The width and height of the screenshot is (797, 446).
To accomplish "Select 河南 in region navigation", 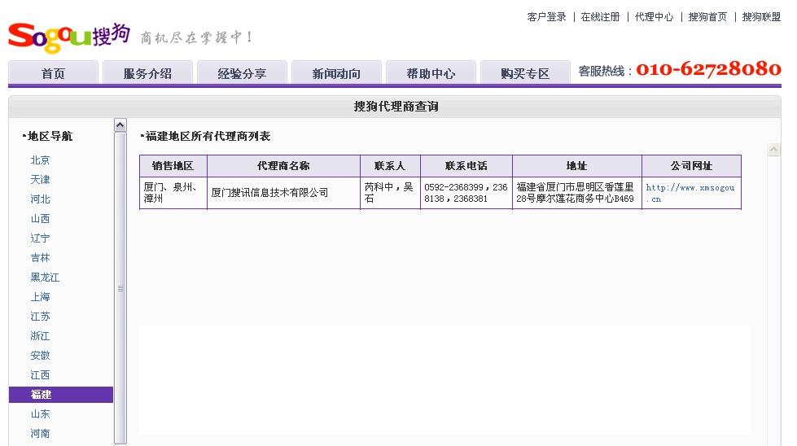I will point(40,433).
